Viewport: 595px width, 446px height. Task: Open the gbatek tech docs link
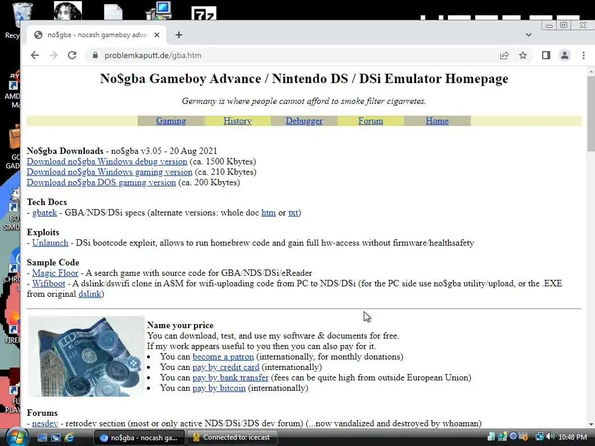44,213
